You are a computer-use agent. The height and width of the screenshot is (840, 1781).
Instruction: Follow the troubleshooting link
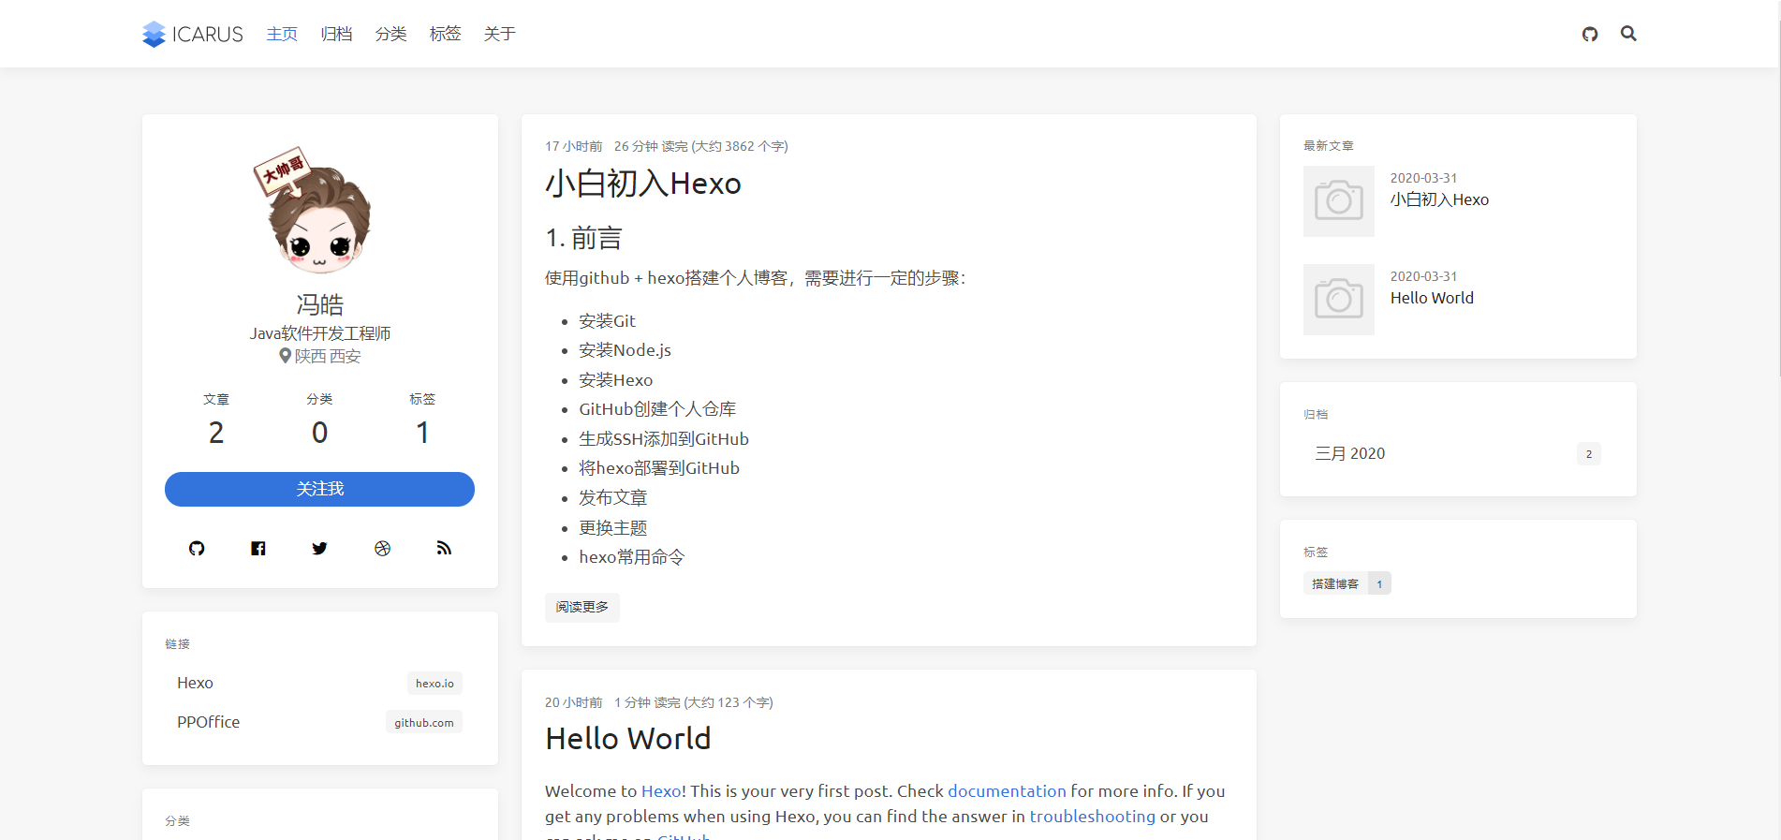coord(1093,817)
